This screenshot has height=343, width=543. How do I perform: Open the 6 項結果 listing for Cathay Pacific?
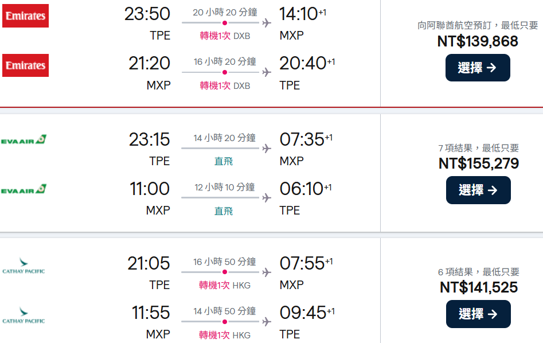coord(478,272)
